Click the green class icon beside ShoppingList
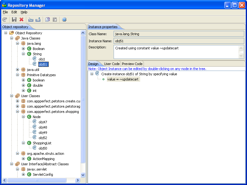This screenshot has height=185, width=247. (x=29, y=143)
